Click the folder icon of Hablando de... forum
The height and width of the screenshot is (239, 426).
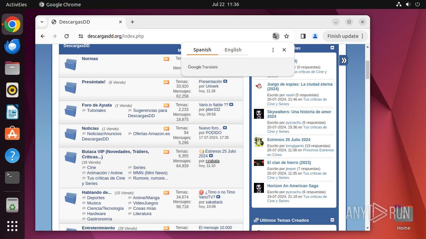point(71,198)
